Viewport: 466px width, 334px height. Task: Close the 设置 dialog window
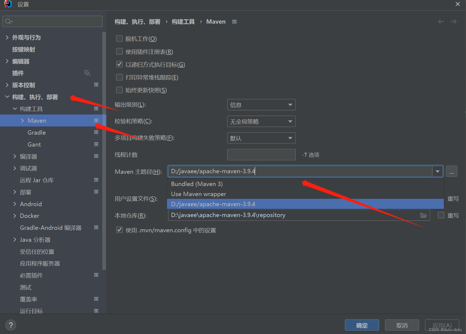coord(458,4)
